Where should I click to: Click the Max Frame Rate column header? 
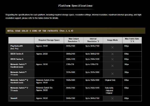tap(132, 40)
